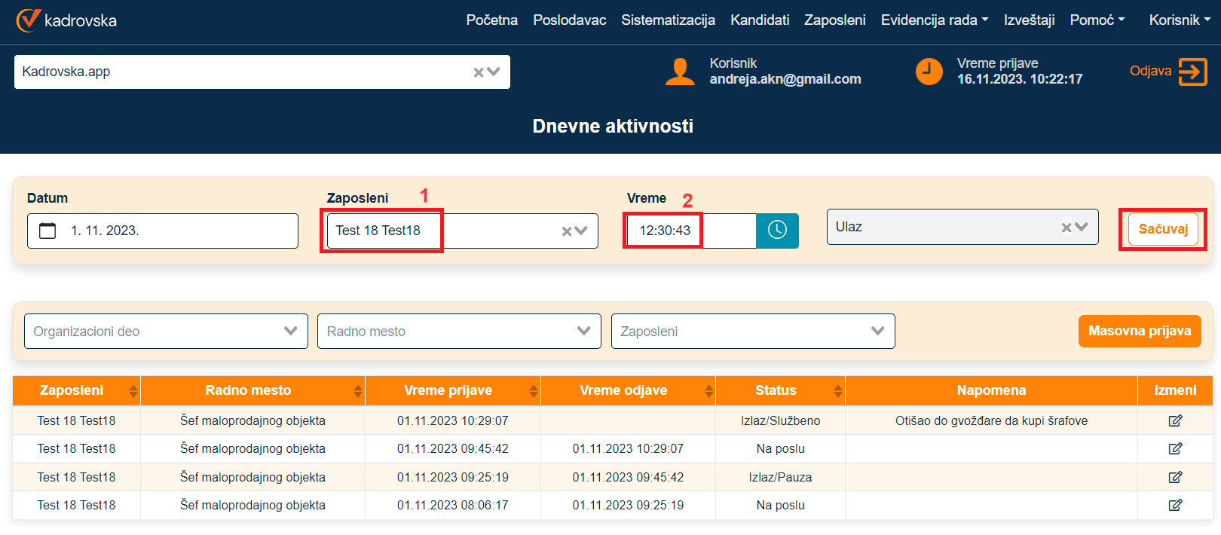Click the calendar icon in Datum field
This screenshot has height=535, width=1221.
click(x=47, y=231)
